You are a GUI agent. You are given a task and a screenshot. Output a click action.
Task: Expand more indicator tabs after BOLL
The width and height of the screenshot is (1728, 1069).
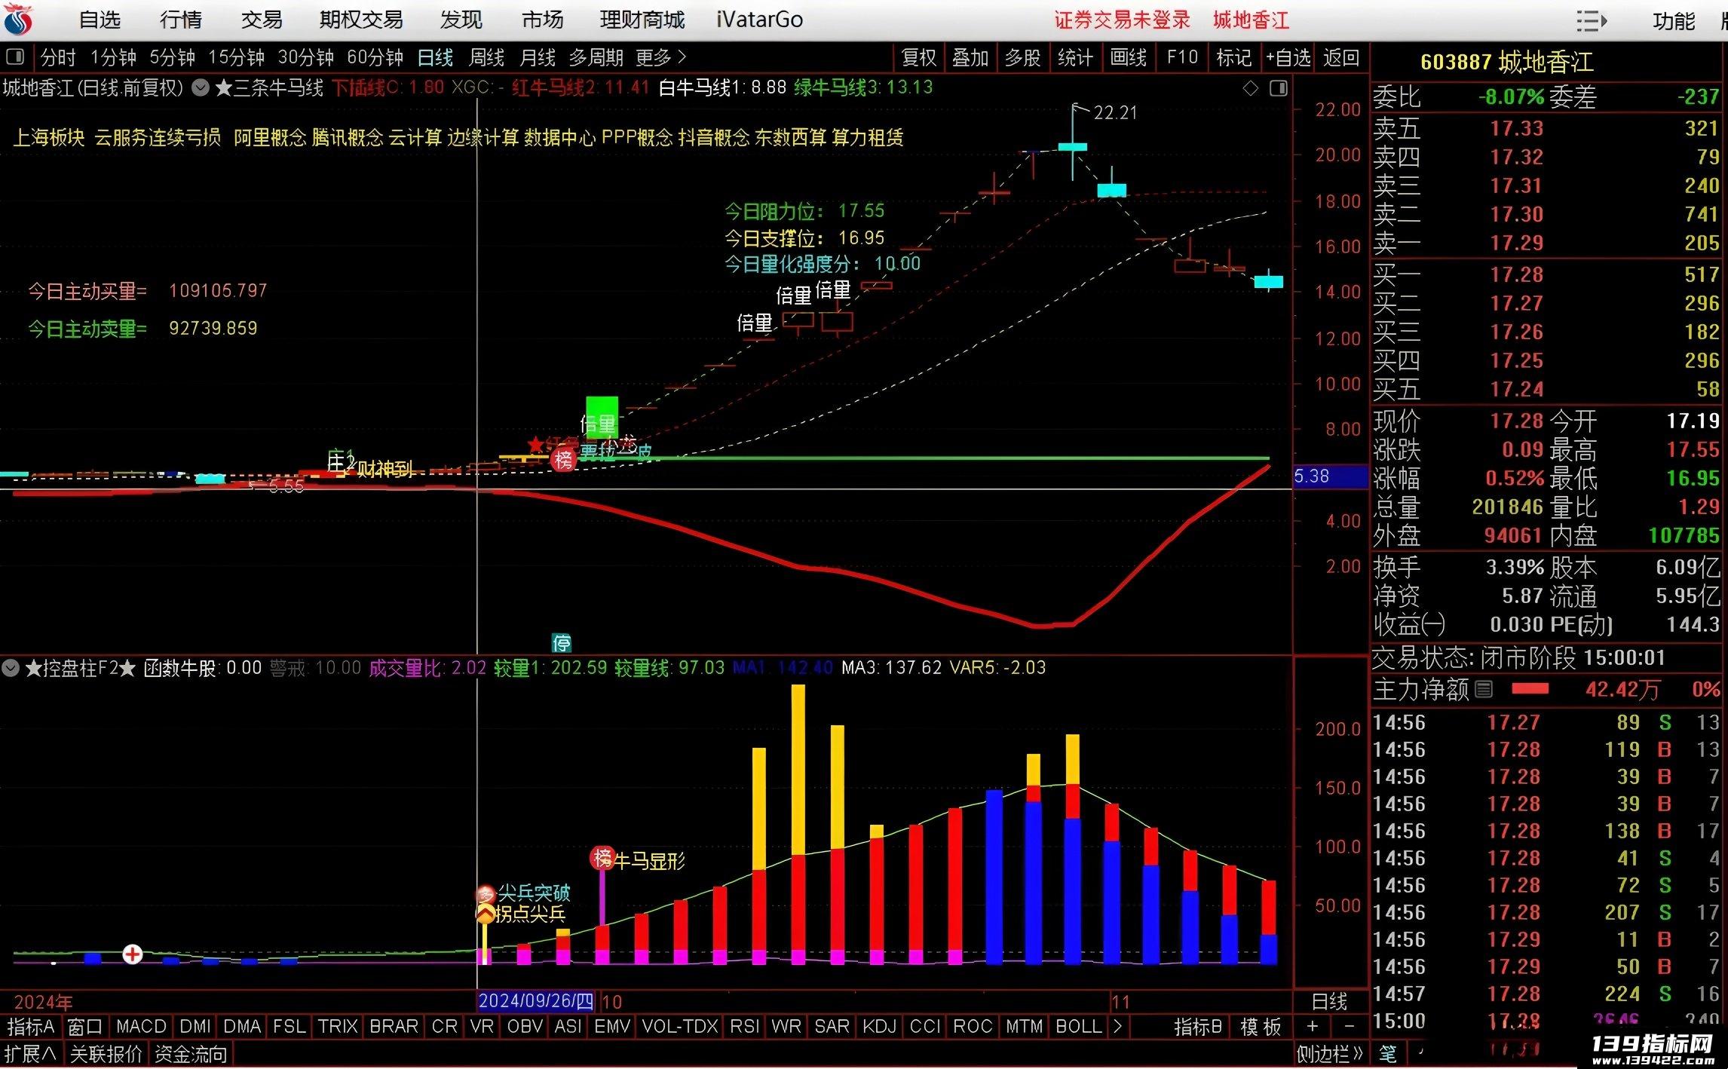[1117, 1026]
